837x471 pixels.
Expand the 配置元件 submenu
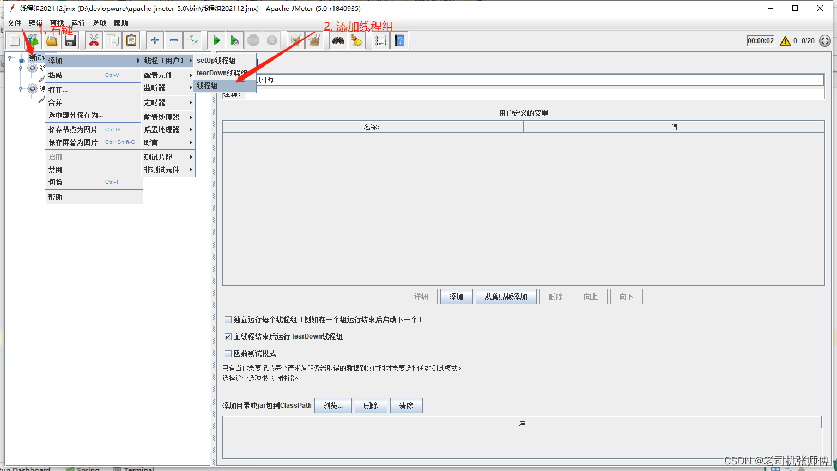[x=168, y=75]
